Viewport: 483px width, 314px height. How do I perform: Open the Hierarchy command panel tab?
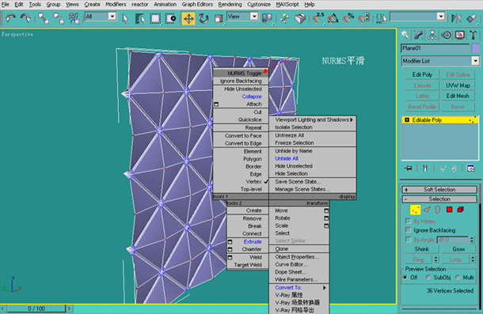coord(432,36)
